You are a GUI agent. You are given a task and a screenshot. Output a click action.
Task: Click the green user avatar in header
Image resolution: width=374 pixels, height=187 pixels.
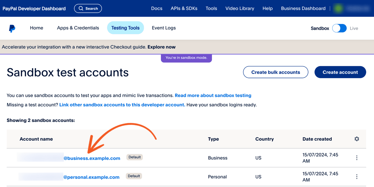[x=338, y=8]
